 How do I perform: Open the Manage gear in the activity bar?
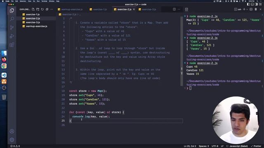coord(12,140)
